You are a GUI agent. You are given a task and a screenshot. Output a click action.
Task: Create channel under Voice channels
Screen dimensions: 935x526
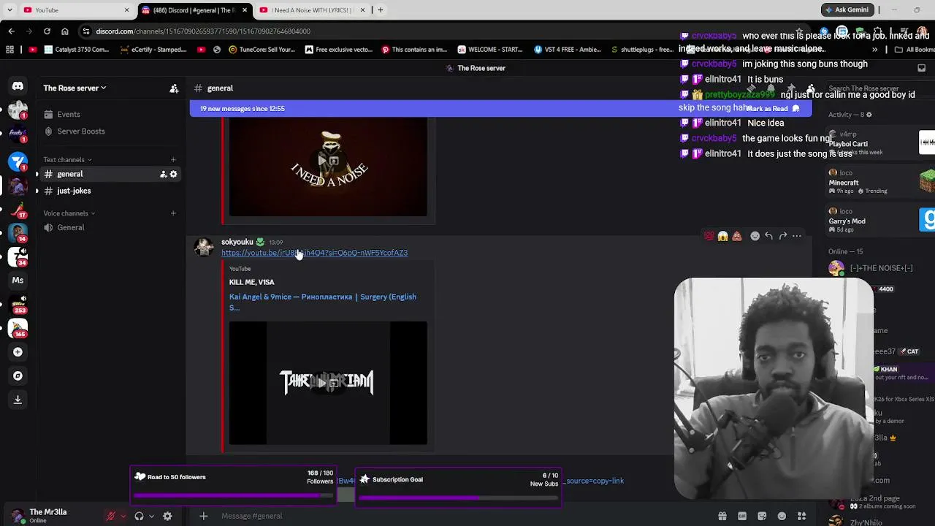[x=173, y=213]
